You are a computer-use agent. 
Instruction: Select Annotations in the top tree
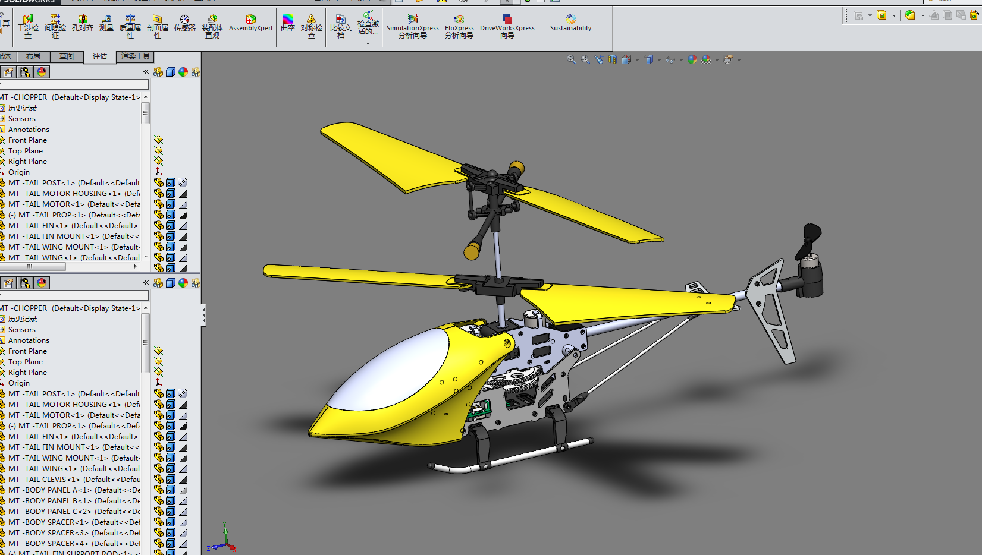[29, 129]
